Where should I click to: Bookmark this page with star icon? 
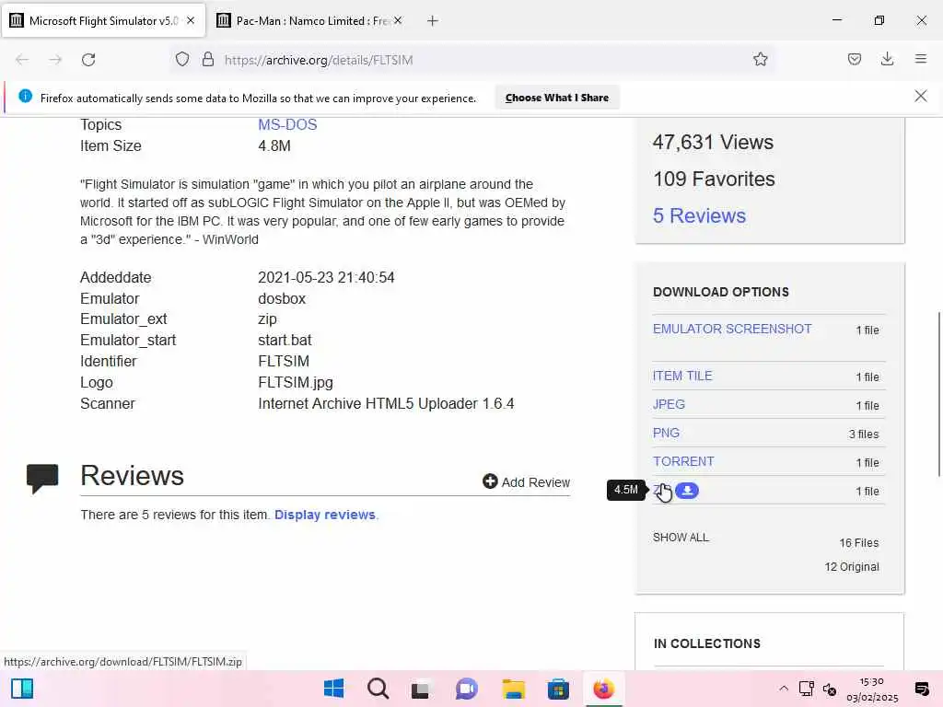[760, 59]
